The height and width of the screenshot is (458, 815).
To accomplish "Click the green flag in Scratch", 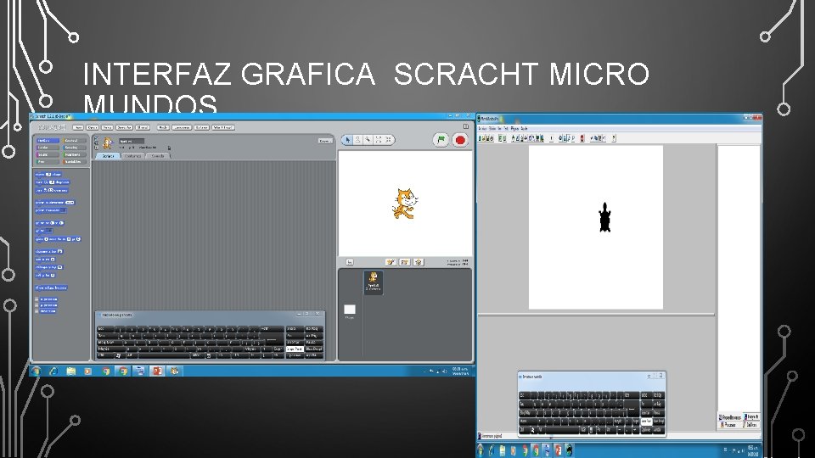I will point(441,140).
